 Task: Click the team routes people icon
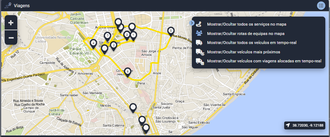199,33
